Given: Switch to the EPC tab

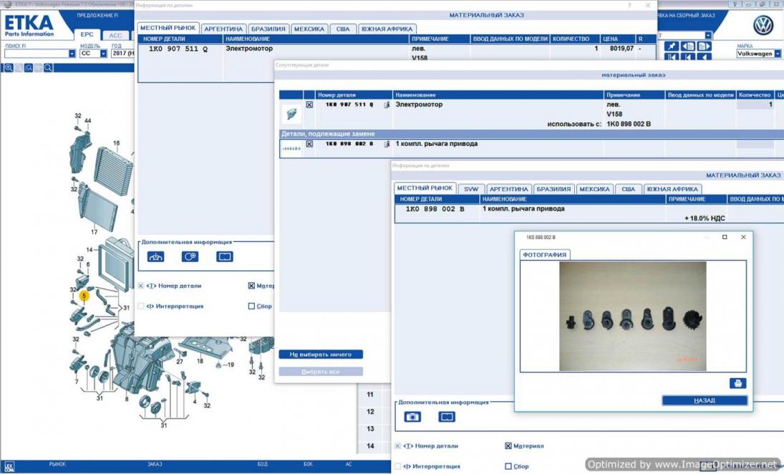Looking at the screenshot, I should point(87,34).
